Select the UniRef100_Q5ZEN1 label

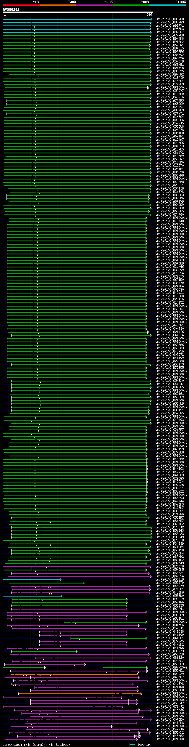(170, 45)
